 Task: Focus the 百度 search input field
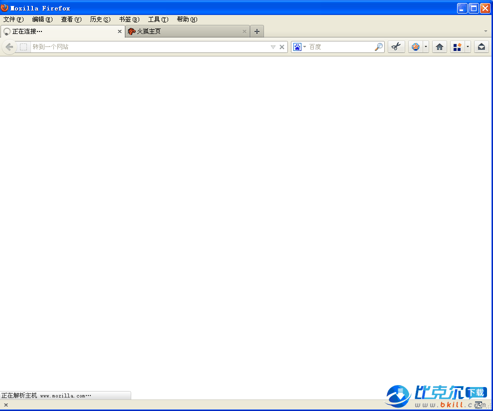(x=340, y=47)
